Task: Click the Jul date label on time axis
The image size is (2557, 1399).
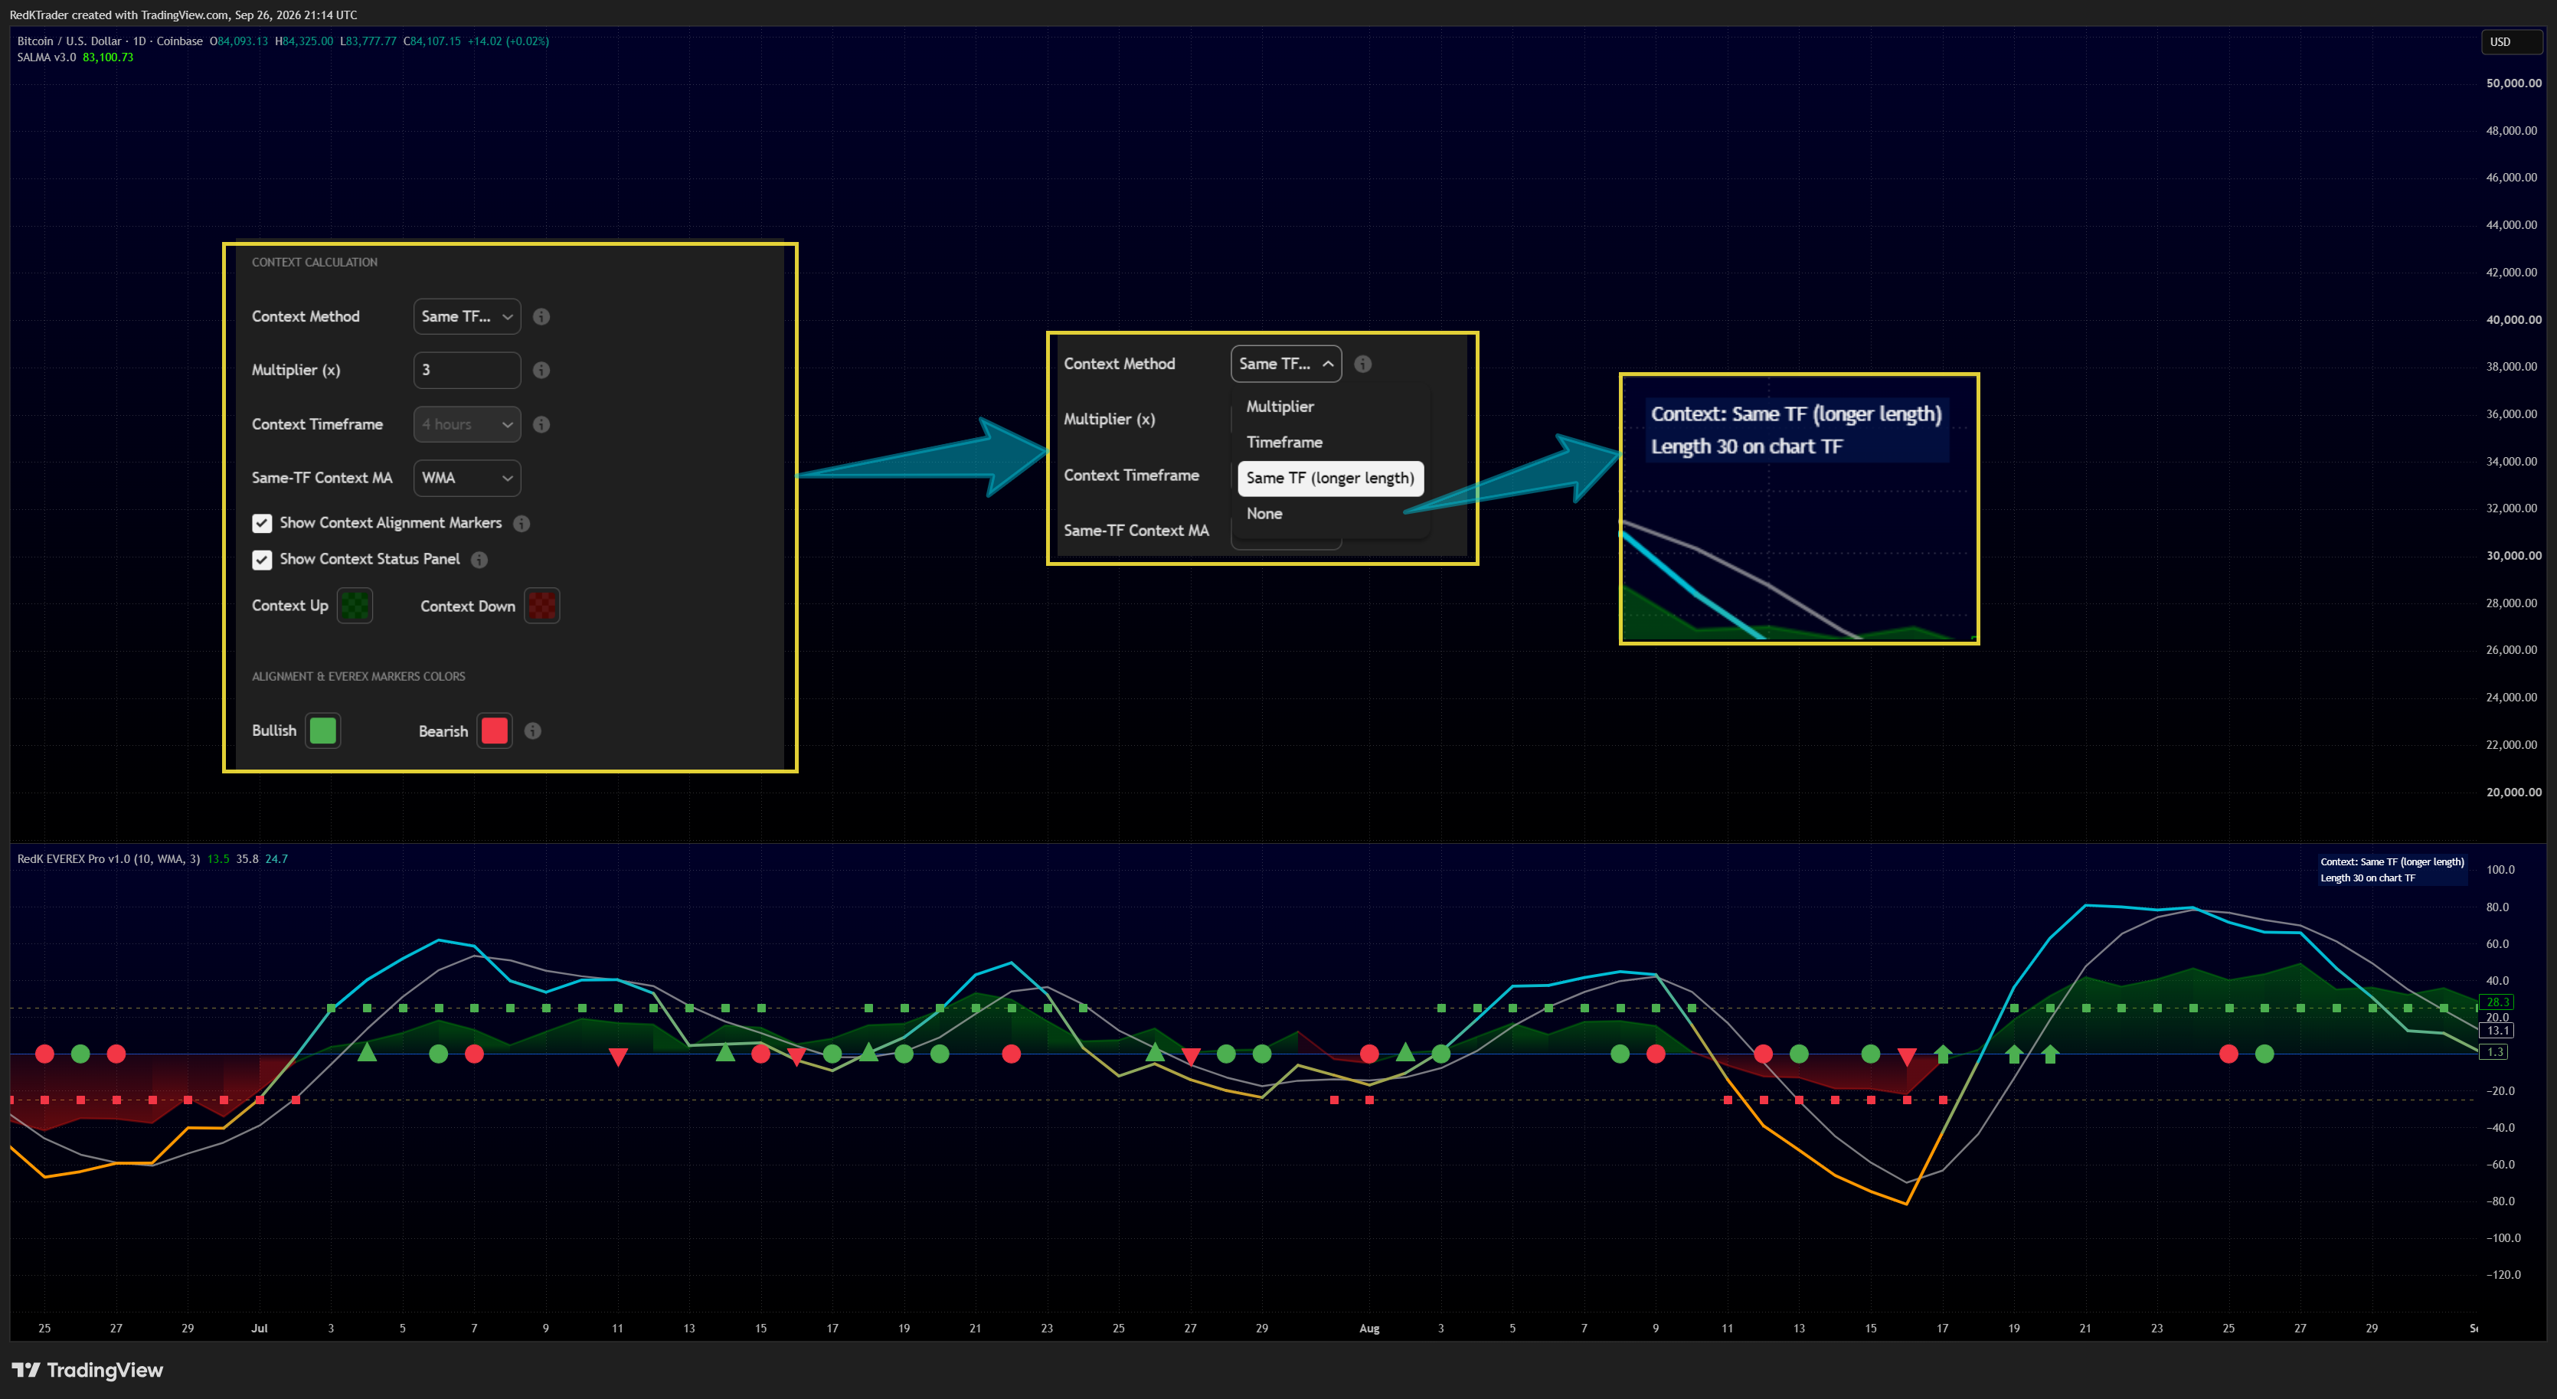Action: point(259,1329)
